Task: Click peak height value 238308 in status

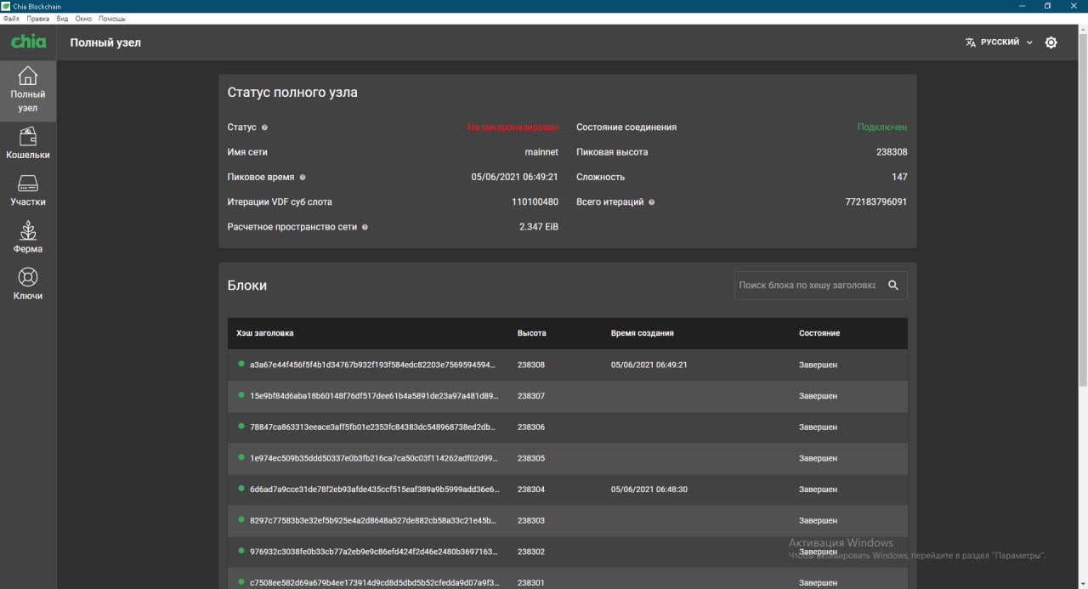Action: point(892,152)
